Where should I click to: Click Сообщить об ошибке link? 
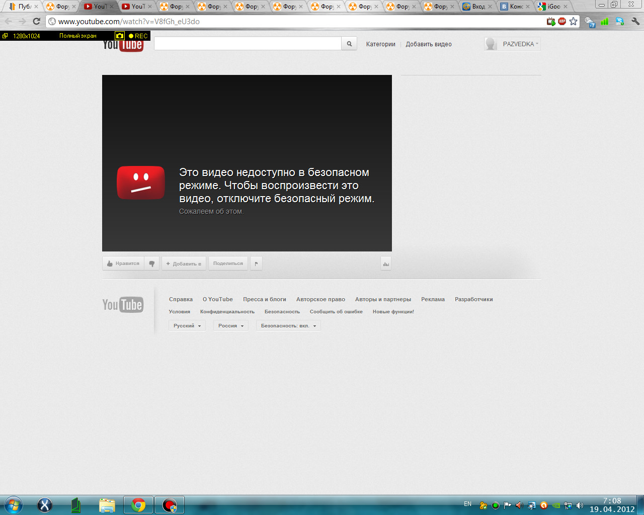[x=336, y=312]
